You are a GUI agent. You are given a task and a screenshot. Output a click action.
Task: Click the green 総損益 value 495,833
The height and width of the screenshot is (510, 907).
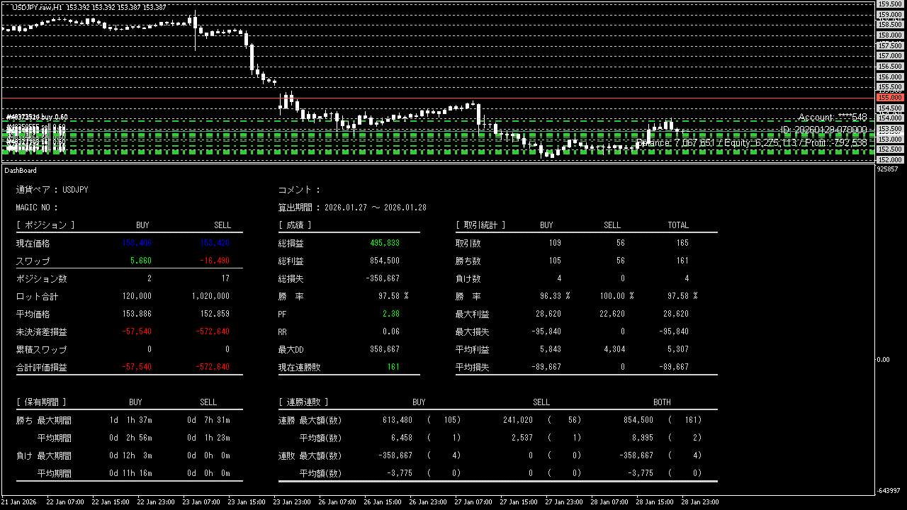coord(384,243)
